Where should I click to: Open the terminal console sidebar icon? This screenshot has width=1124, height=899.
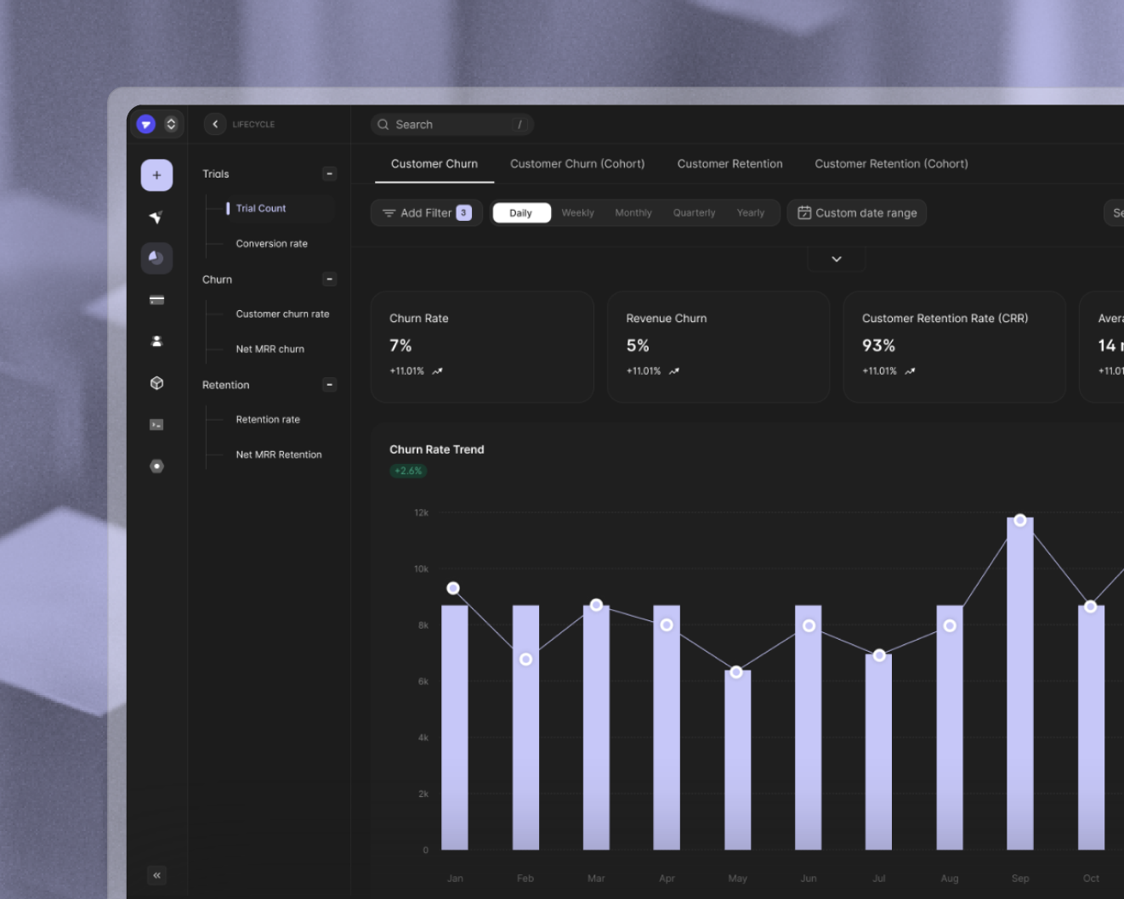(x=156, y=425)
